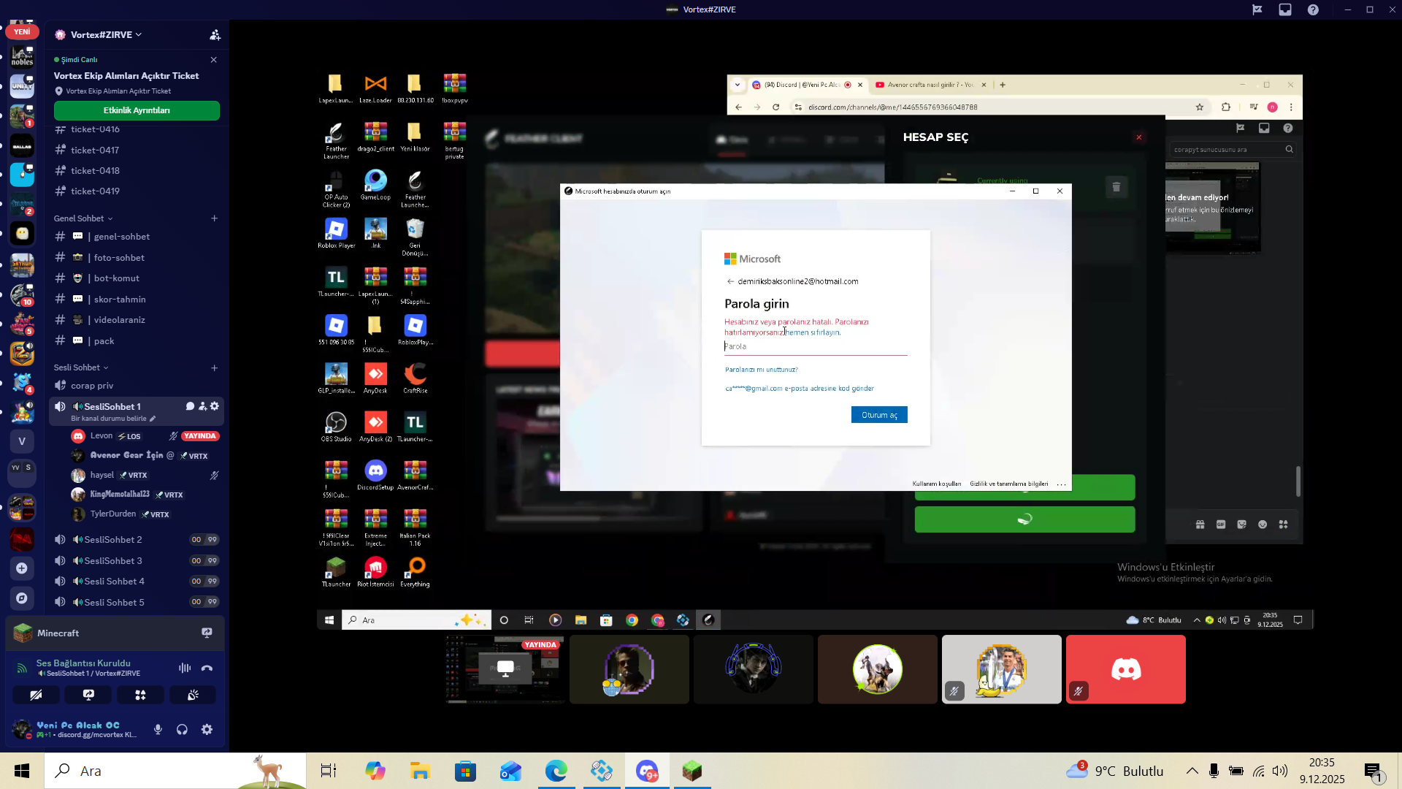Collapse the Genel Sohbet category
Screen dimensions: 1402x789
pyautogui.click(x=83, y=218)
